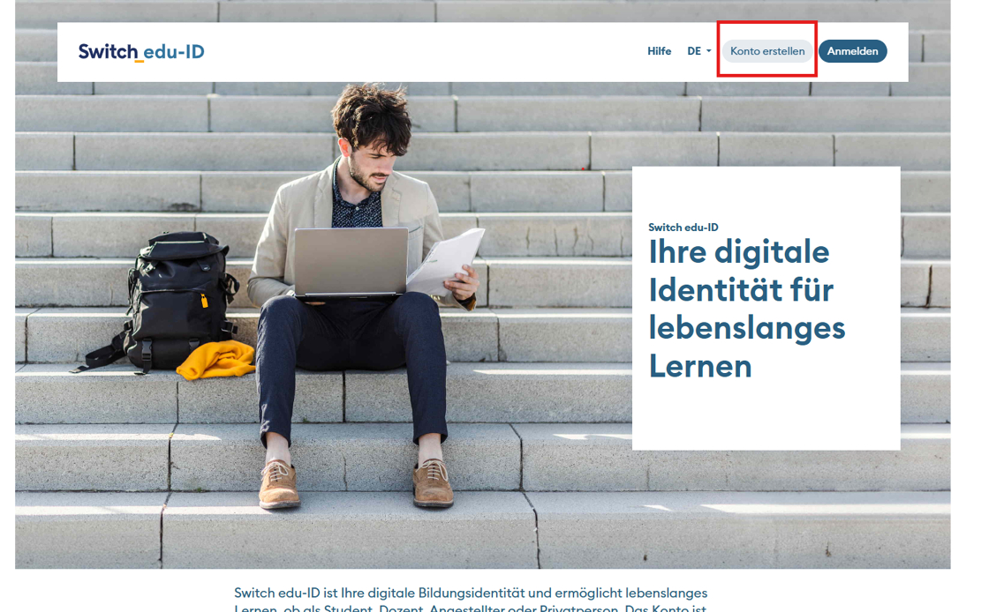The image size is (989, 612).
Task: Open the Hilfe page
Action: (659, 51)
